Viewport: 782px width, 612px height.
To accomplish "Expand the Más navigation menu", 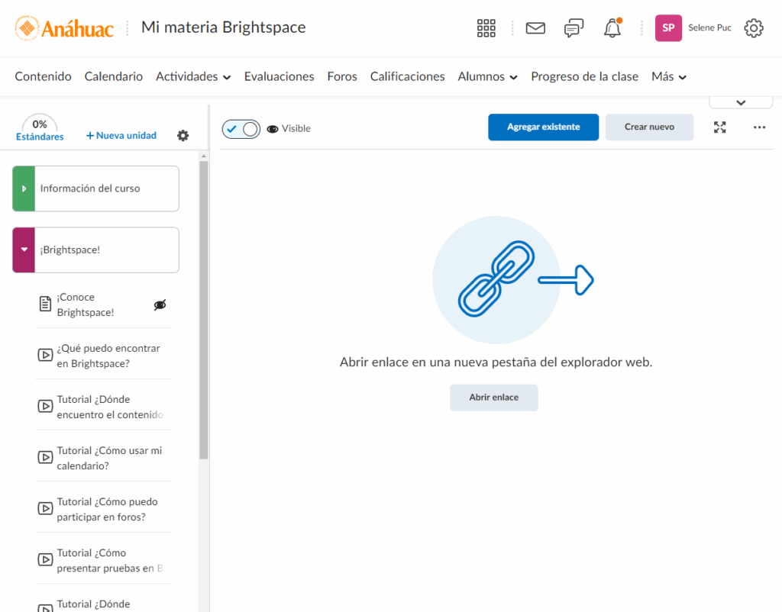I will coord(668,76).
